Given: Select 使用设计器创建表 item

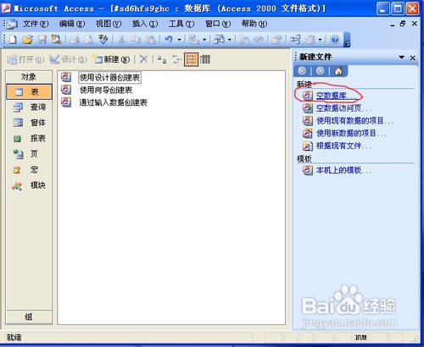Looking at the screenshot, I should tap(109, 77).
